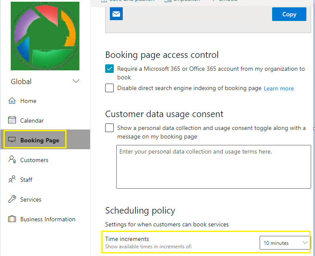The width and height of the screenshot is (315, 256).
Task: Open Business Information page
Action: click(45, 219)
